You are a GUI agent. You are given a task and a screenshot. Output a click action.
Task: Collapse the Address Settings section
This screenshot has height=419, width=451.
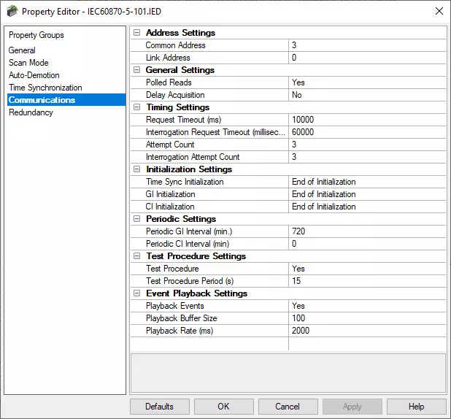(137, 33)
